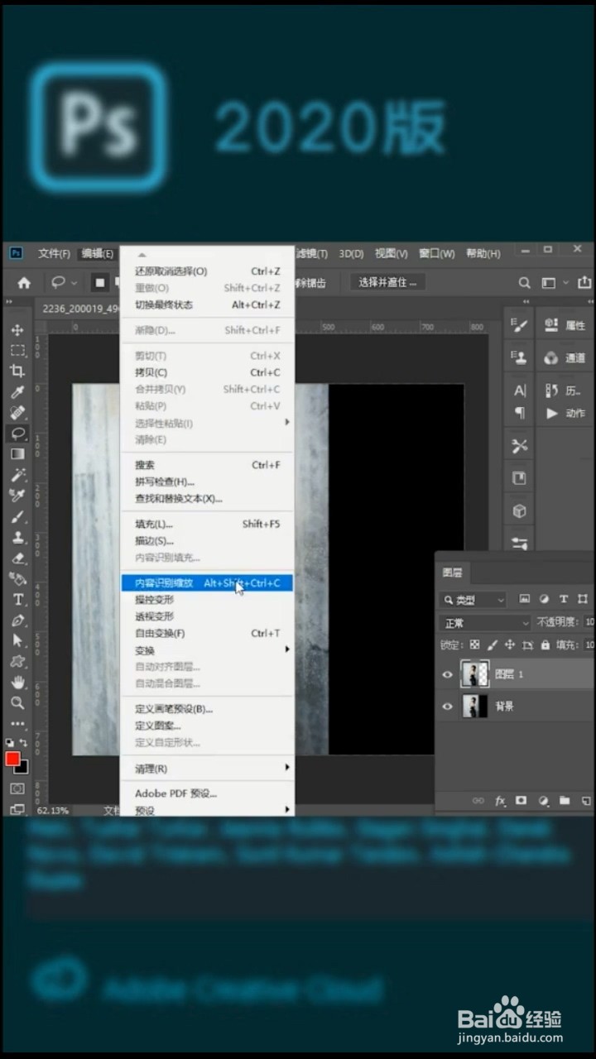Click Create adjustment layer half-circle icon

(543, 801)
